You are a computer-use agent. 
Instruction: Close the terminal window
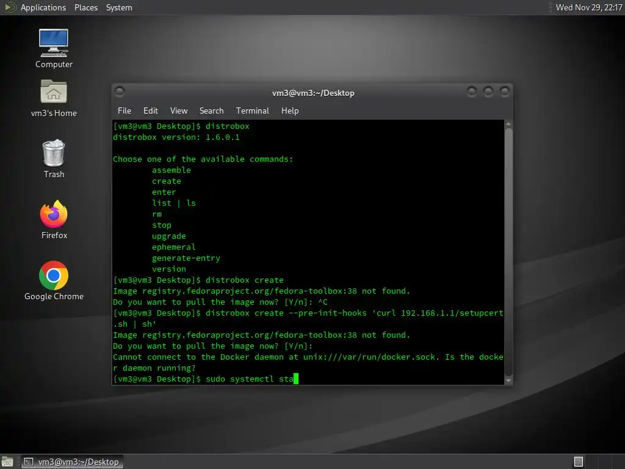(x=505, y=92)
